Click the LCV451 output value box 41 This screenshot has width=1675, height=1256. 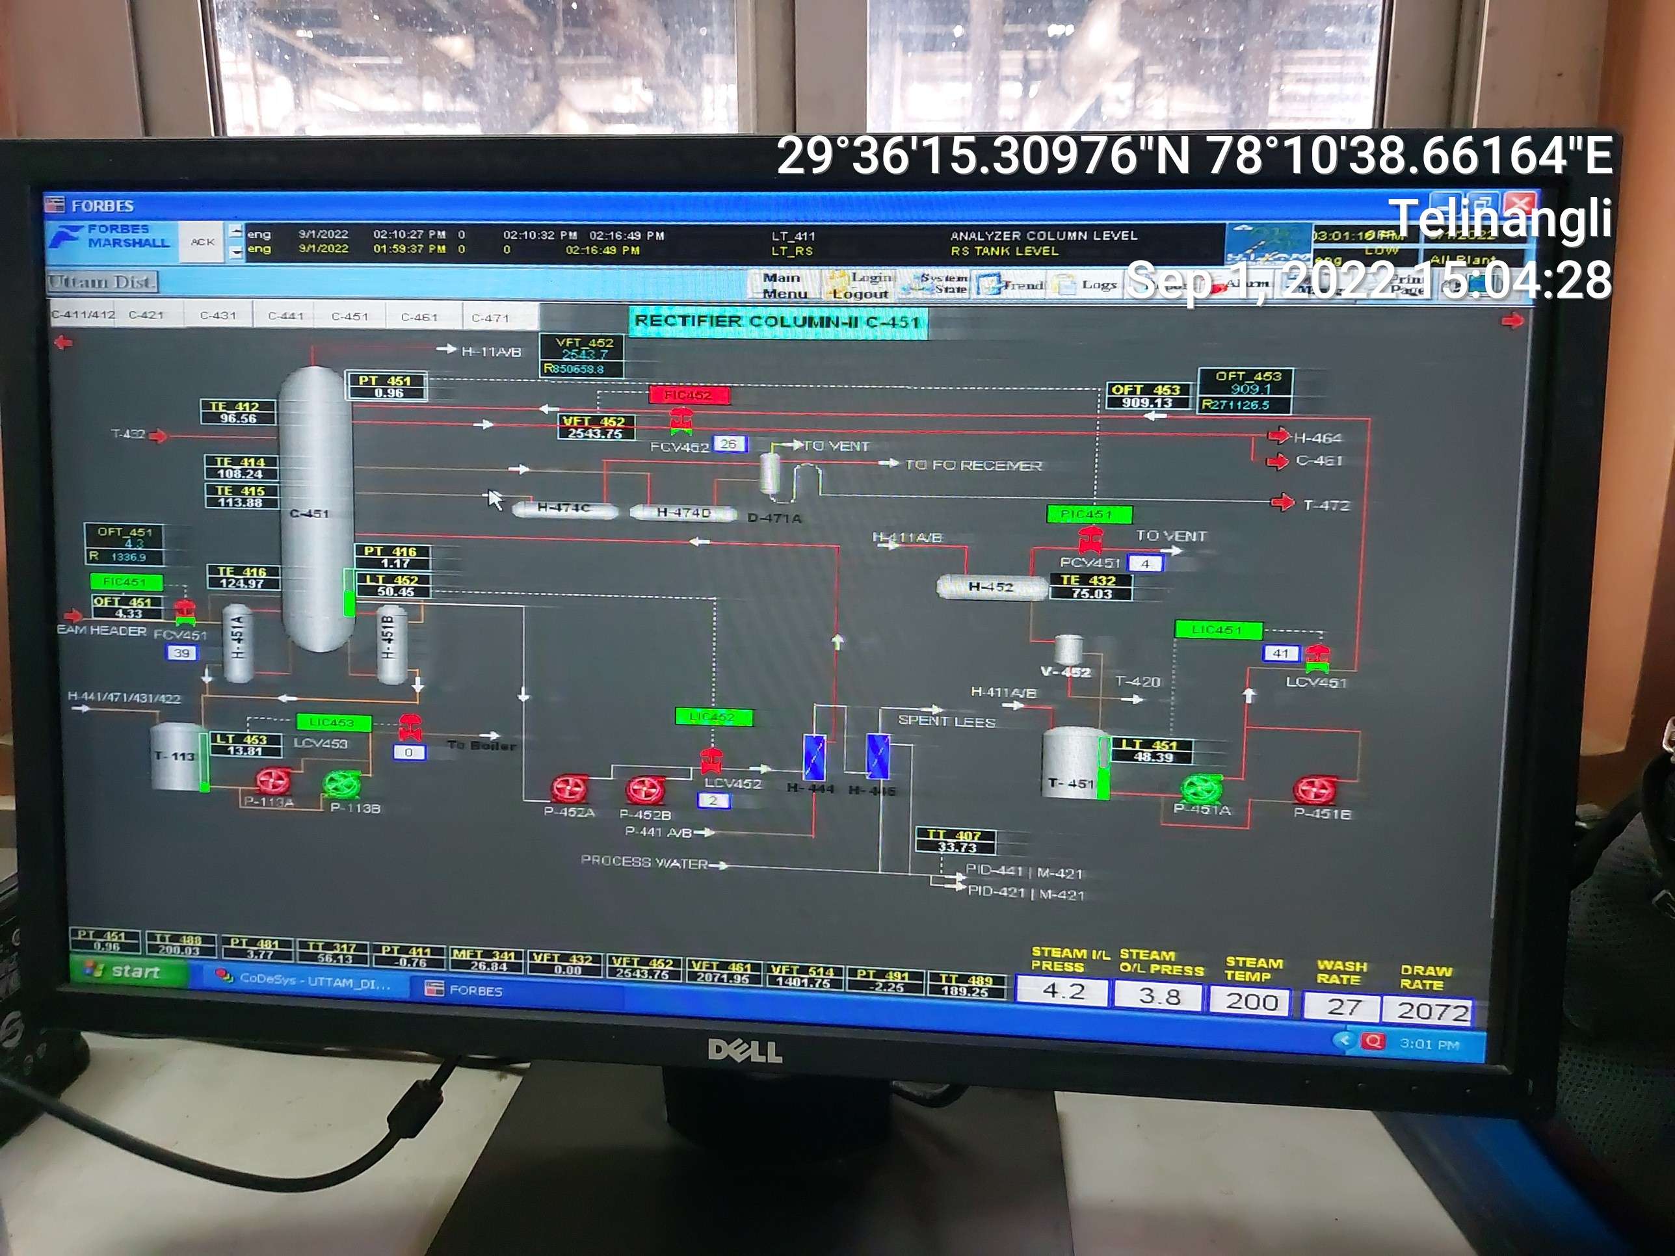[x=1281, y=653]
